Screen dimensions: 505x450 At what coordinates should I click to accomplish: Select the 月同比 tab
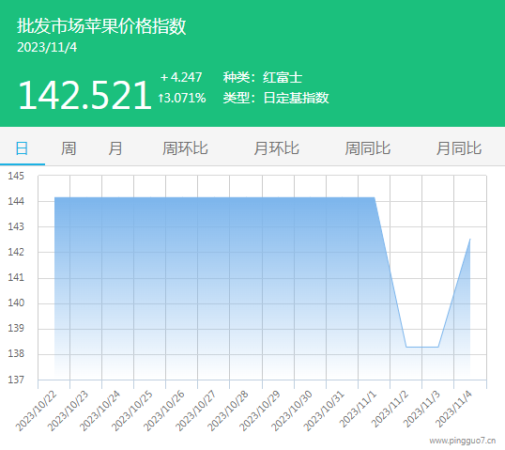coord(459,148)
